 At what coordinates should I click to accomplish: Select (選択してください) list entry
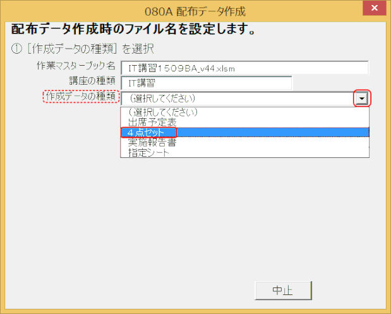point(244,112)
